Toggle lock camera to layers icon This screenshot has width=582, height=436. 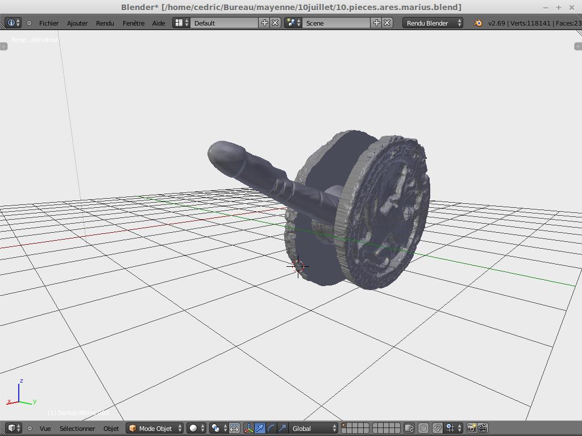(409, 428)
